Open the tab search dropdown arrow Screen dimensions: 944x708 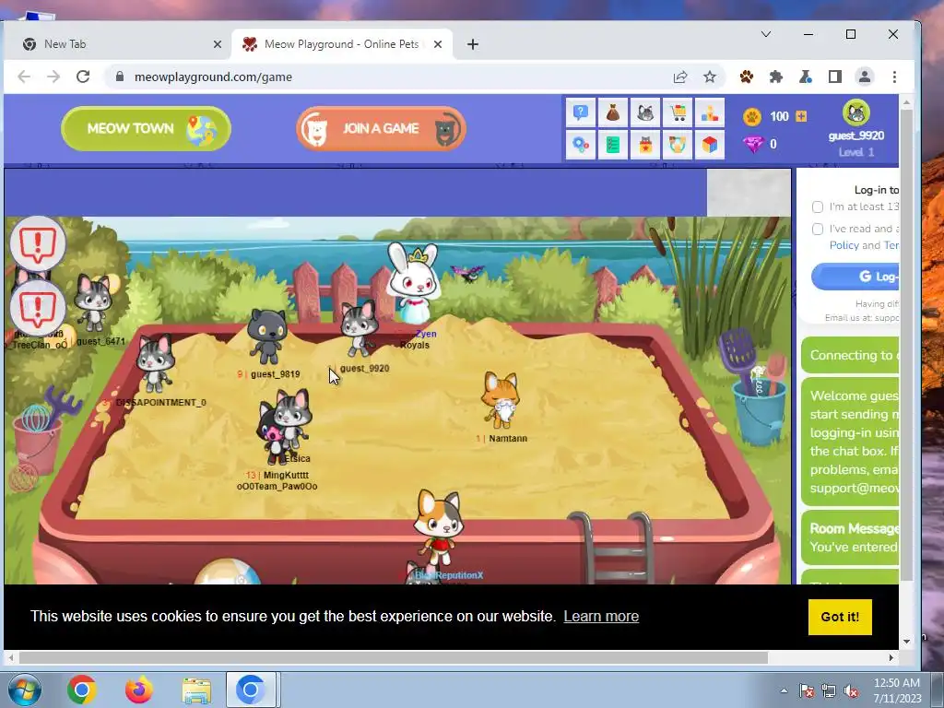(x=766, y=34)
